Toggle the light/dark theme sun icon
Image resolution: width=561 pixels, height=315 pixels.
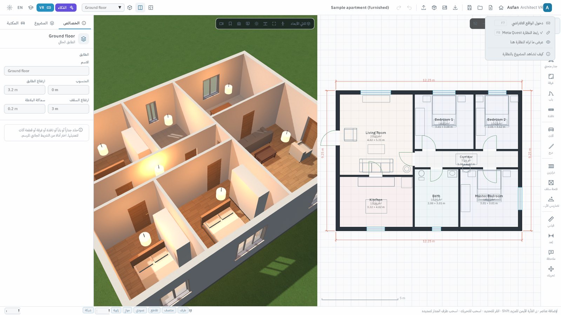coord(9,7)
